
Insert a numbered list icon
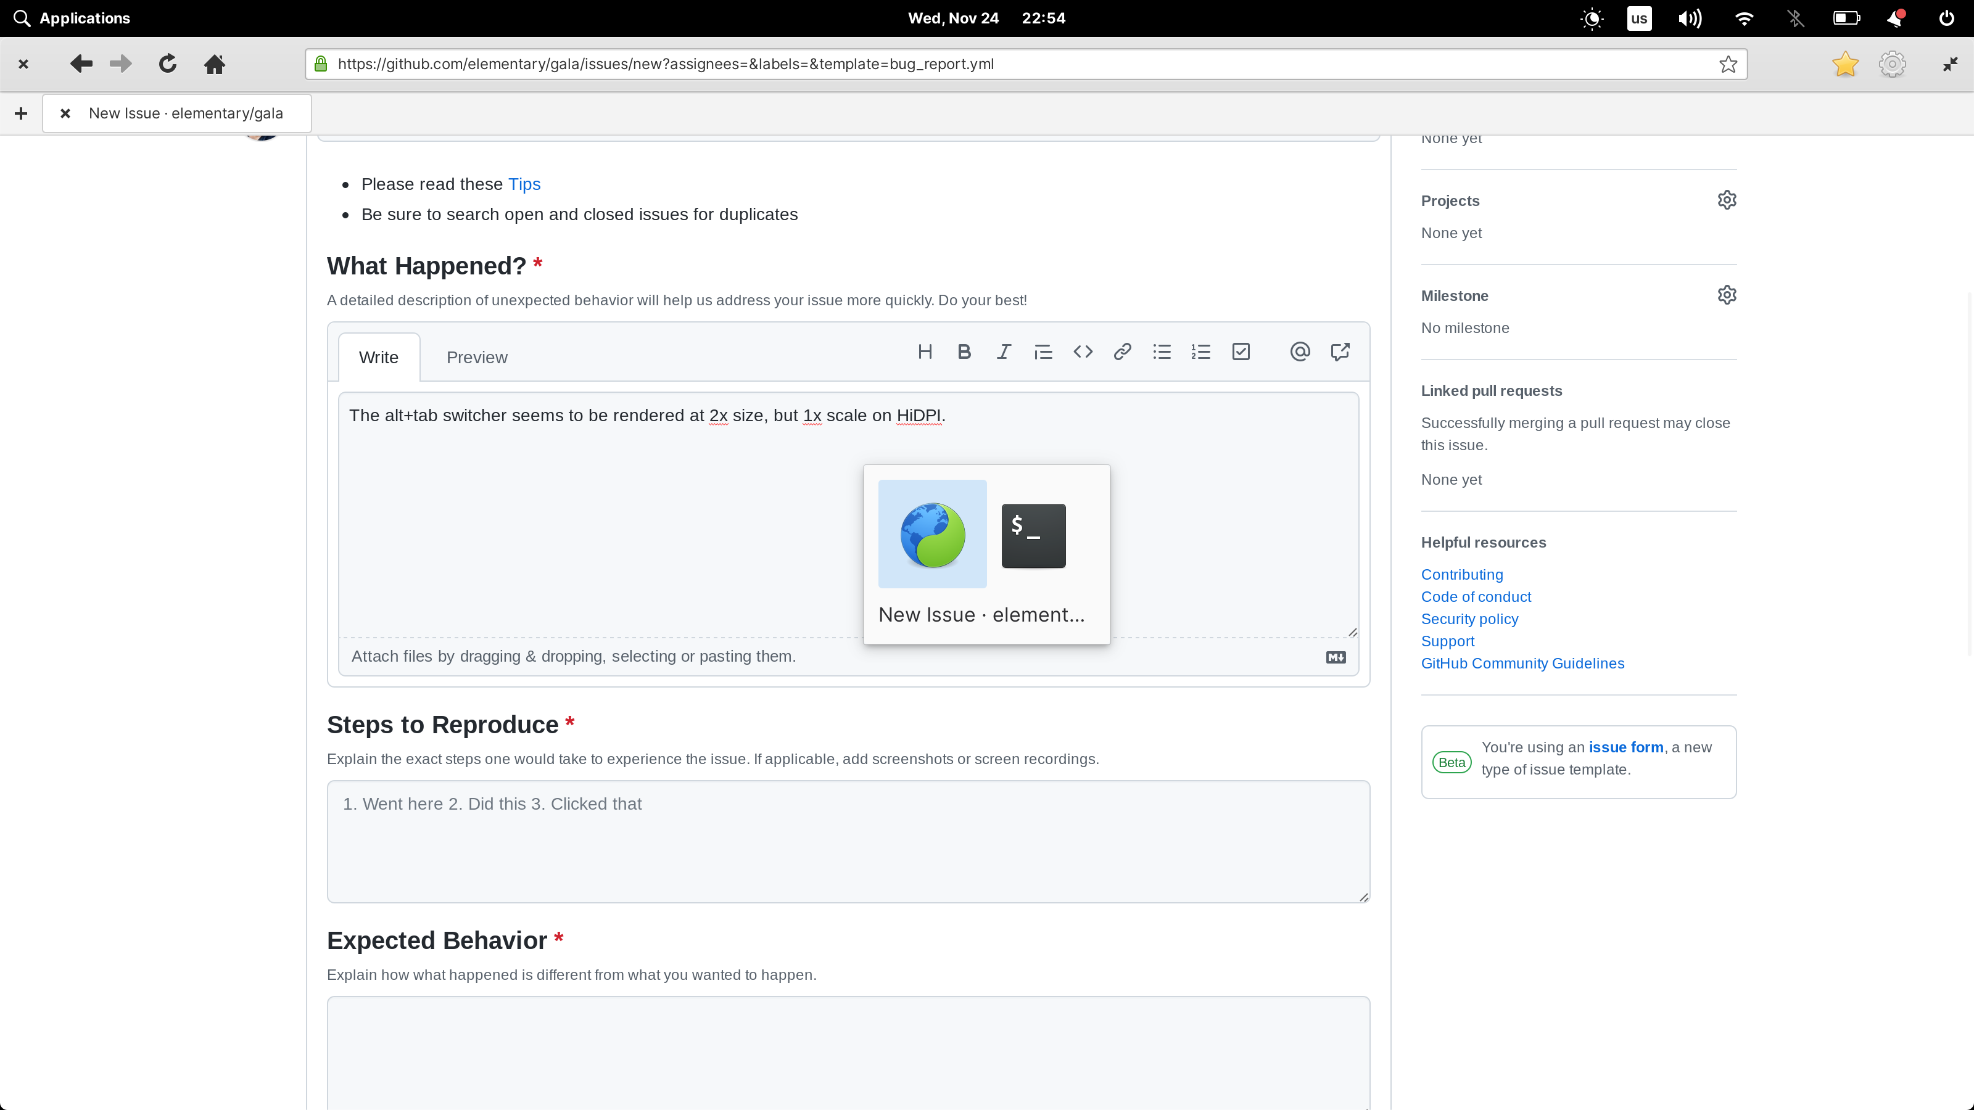[x=1201, y=351]
